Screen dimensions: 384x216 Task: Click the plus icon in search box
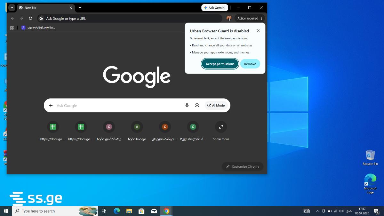point(51,106)
